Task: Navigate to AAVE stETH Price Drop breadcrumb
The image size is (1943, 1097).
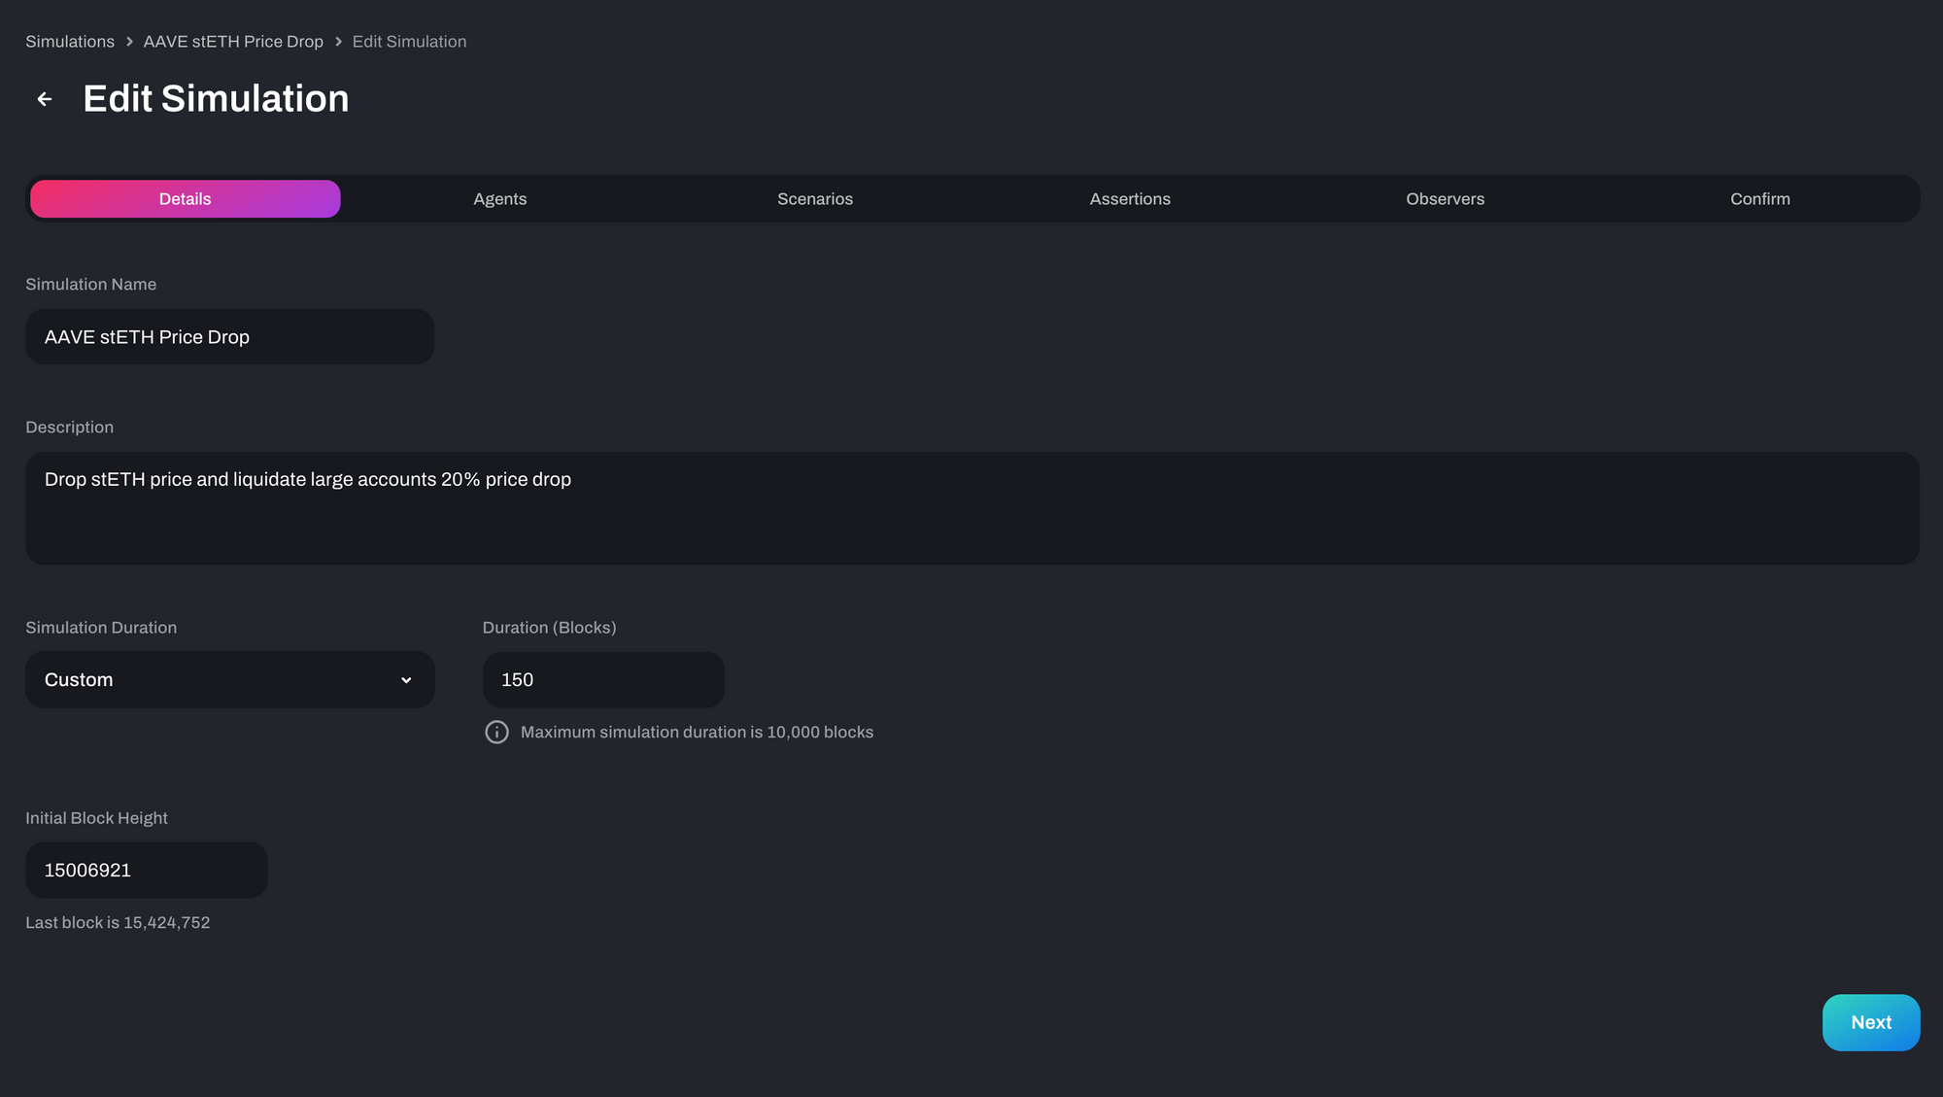Action: click(233, 42)
